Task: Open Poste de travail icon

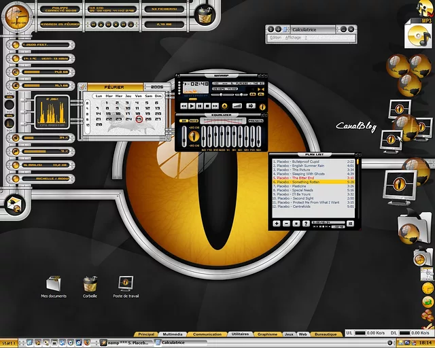Action: tap(126, 283)
